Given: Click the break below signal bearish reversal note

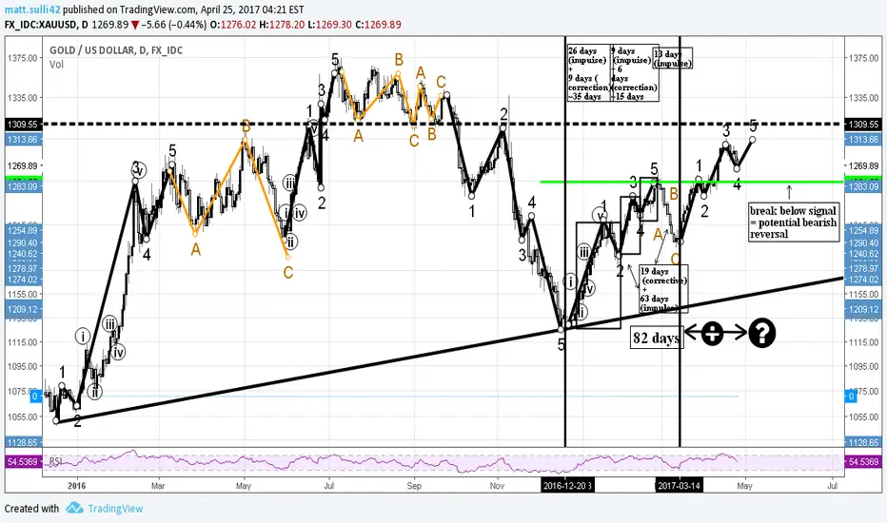Looking at the screenshot, I should [793, 222].
